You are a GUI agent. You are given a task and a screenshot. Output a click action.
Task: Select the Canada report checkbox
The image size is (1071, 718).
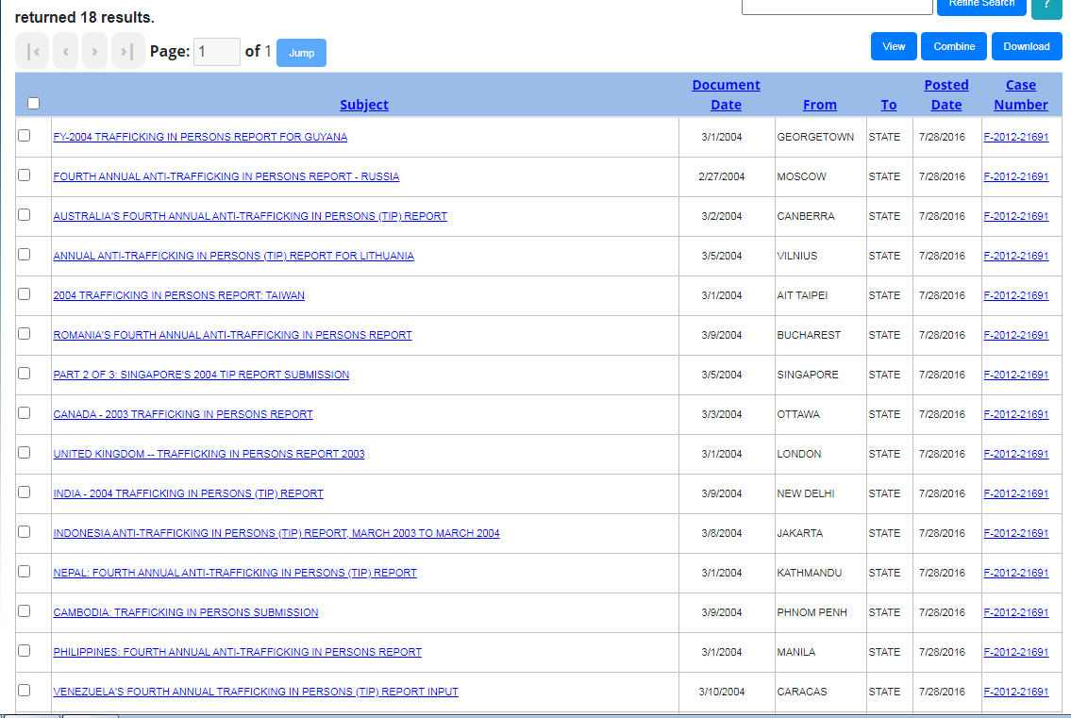pos(25,412)
